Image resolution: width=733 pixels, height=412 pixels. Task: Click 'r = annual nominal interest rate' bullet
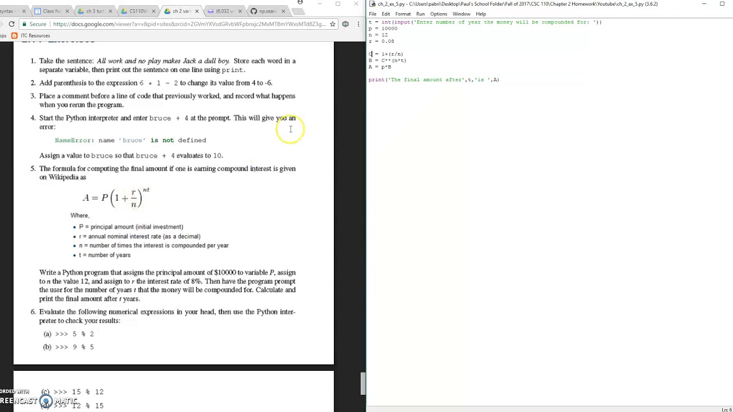point(140,236)
